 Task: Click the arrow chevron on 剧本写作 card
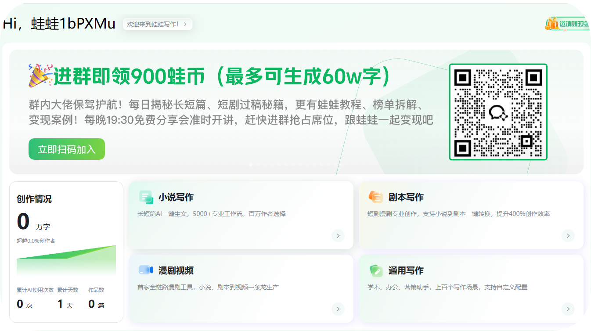point(568,236)
